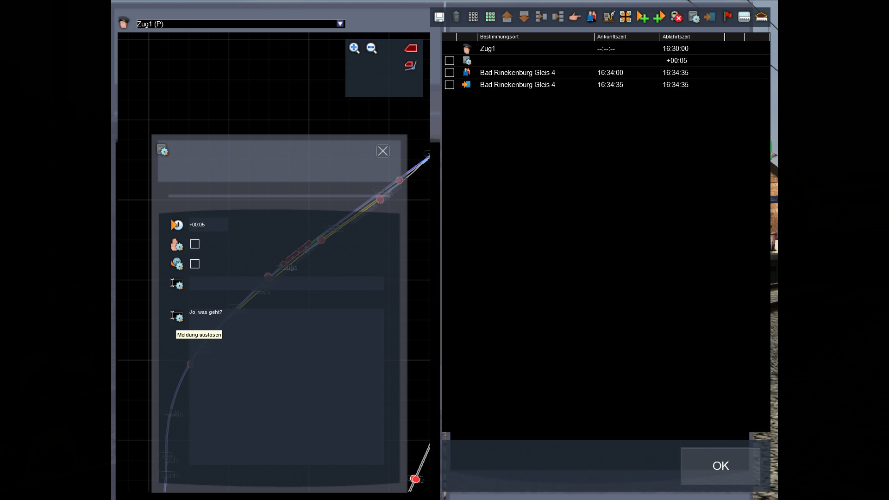Click the red flag icon
The height and width of the screenshot is (500, 889).
pyautogui.click(x=727, y=17)
